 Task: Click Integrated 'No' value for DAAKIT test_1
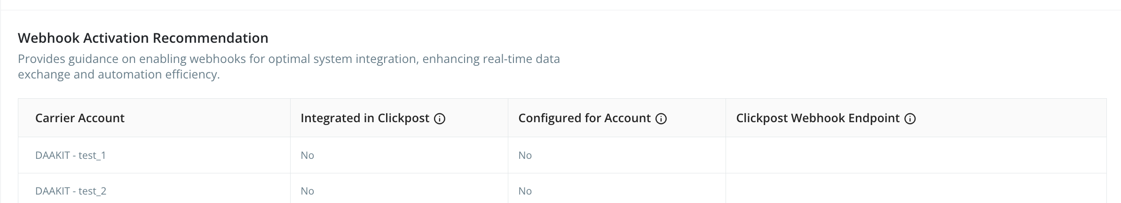[308, 155]
